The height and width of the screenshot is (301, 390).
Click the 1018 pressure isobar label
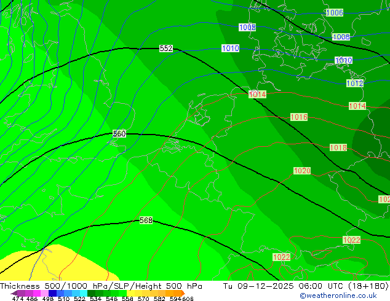(338, 147)
